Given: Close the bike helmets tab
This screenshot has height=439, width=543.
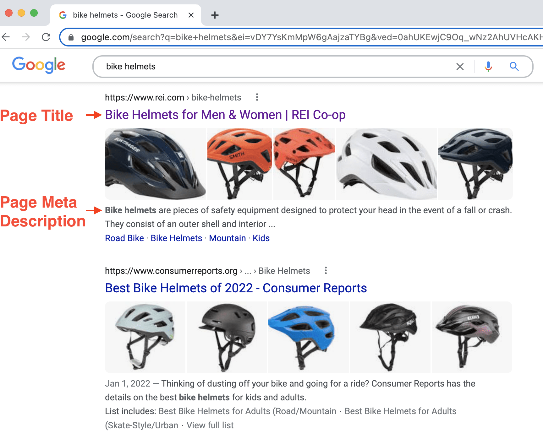Looking at the screenshot, I should pos(191,15).
